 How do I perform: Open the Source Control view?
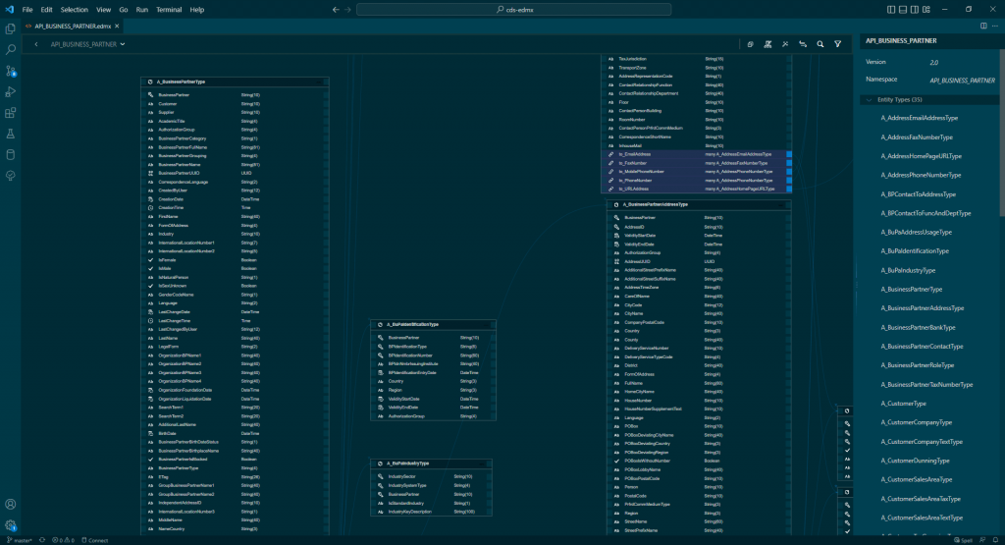[10, 71]
